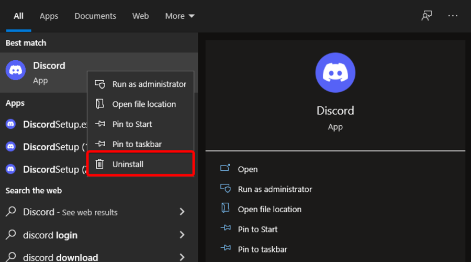Open the three-dot options menu
The image size is (471, 262).
click(x=453, y=16)
